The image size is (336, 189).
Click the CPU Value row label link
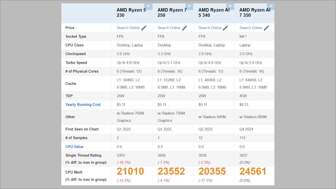coord(74,146)
